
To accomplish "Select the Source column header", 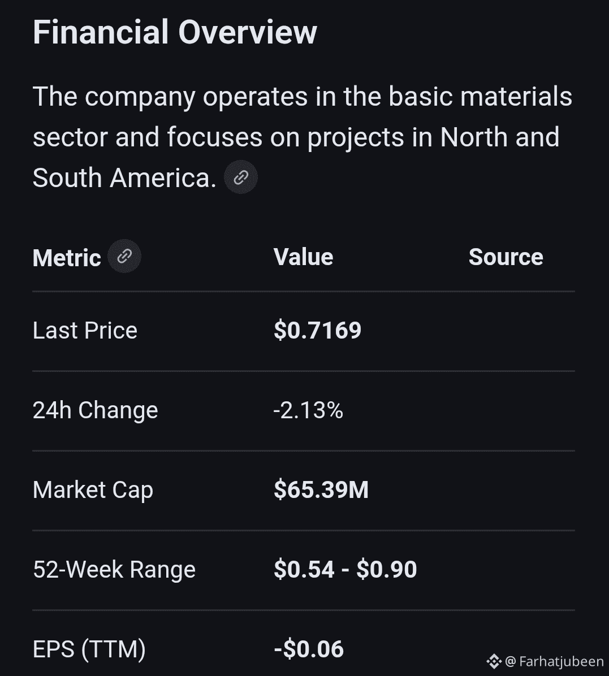I will pos(506,257).
